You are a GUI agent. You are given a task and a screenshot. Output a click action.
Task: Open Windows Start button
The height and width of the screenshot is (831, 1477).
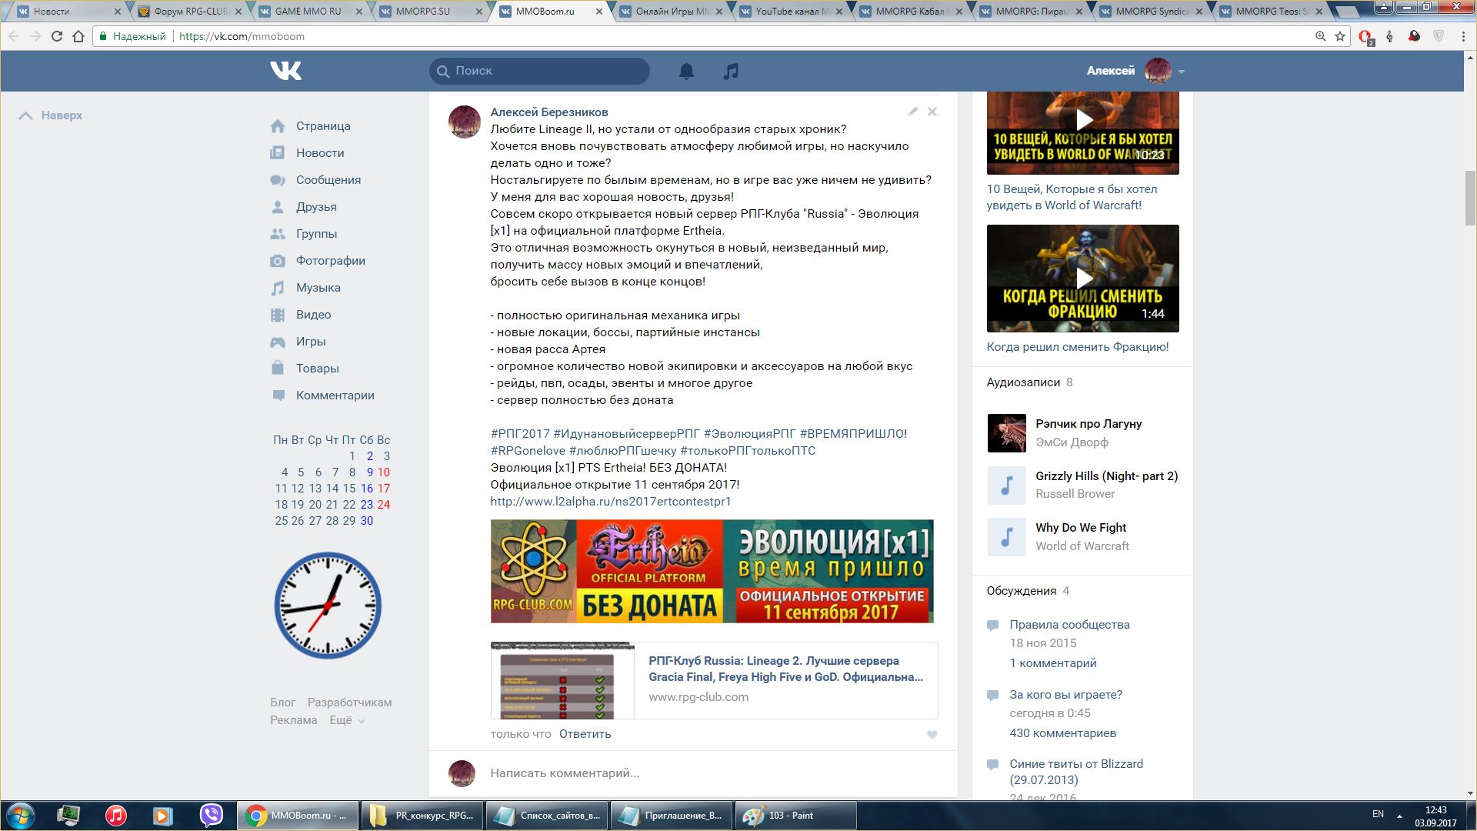coord(21,816)
